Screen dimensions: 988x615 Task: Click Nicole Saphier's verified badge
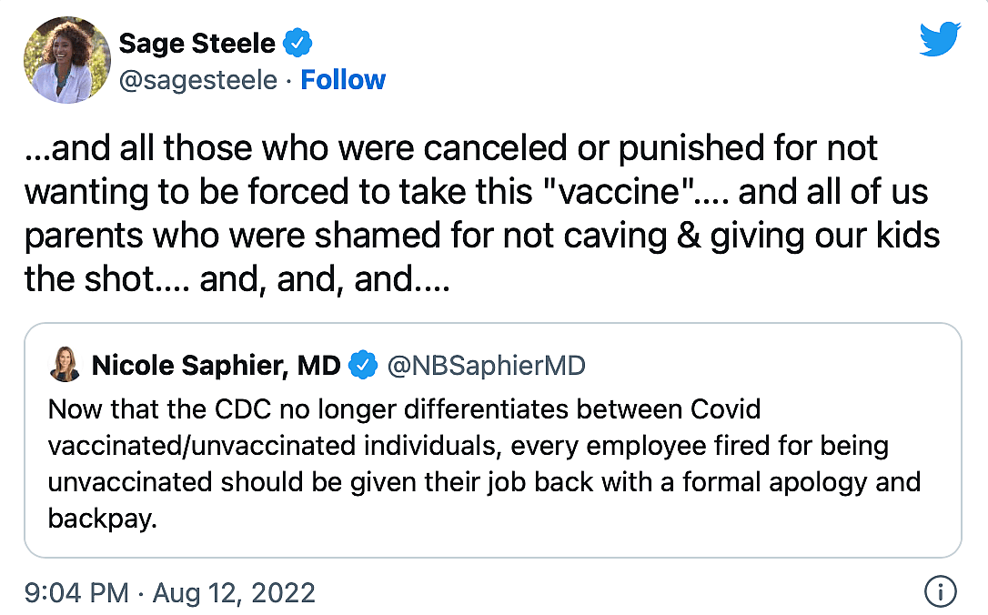[364, 366]
